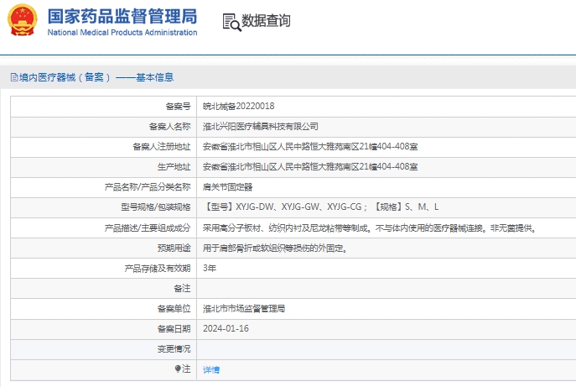The height and width of the screenshot is (387, 576).
Task: Select company name 淮北兴阳医疗辅具科技有限公司
Action: coord(261,127)
